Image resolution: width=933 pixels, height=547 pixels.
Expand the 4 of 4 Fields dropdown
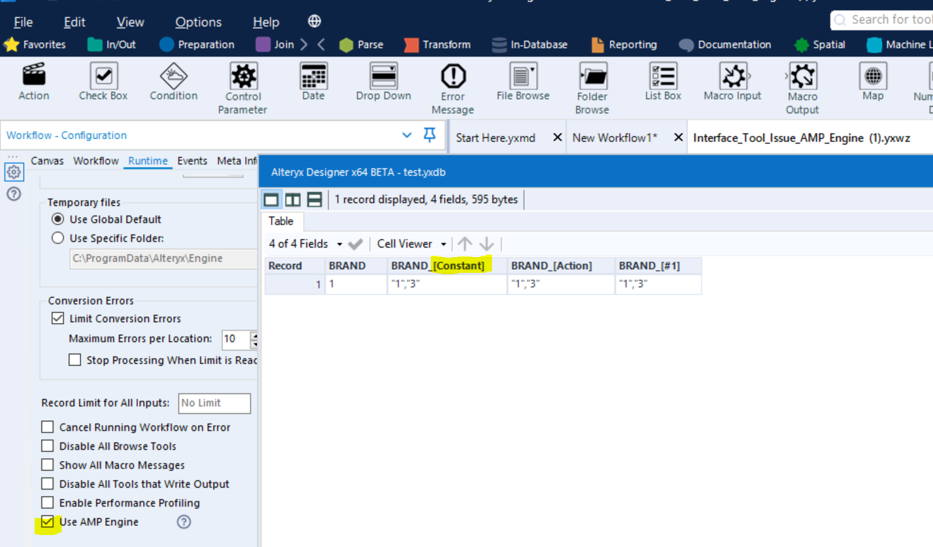pos(340,244)
